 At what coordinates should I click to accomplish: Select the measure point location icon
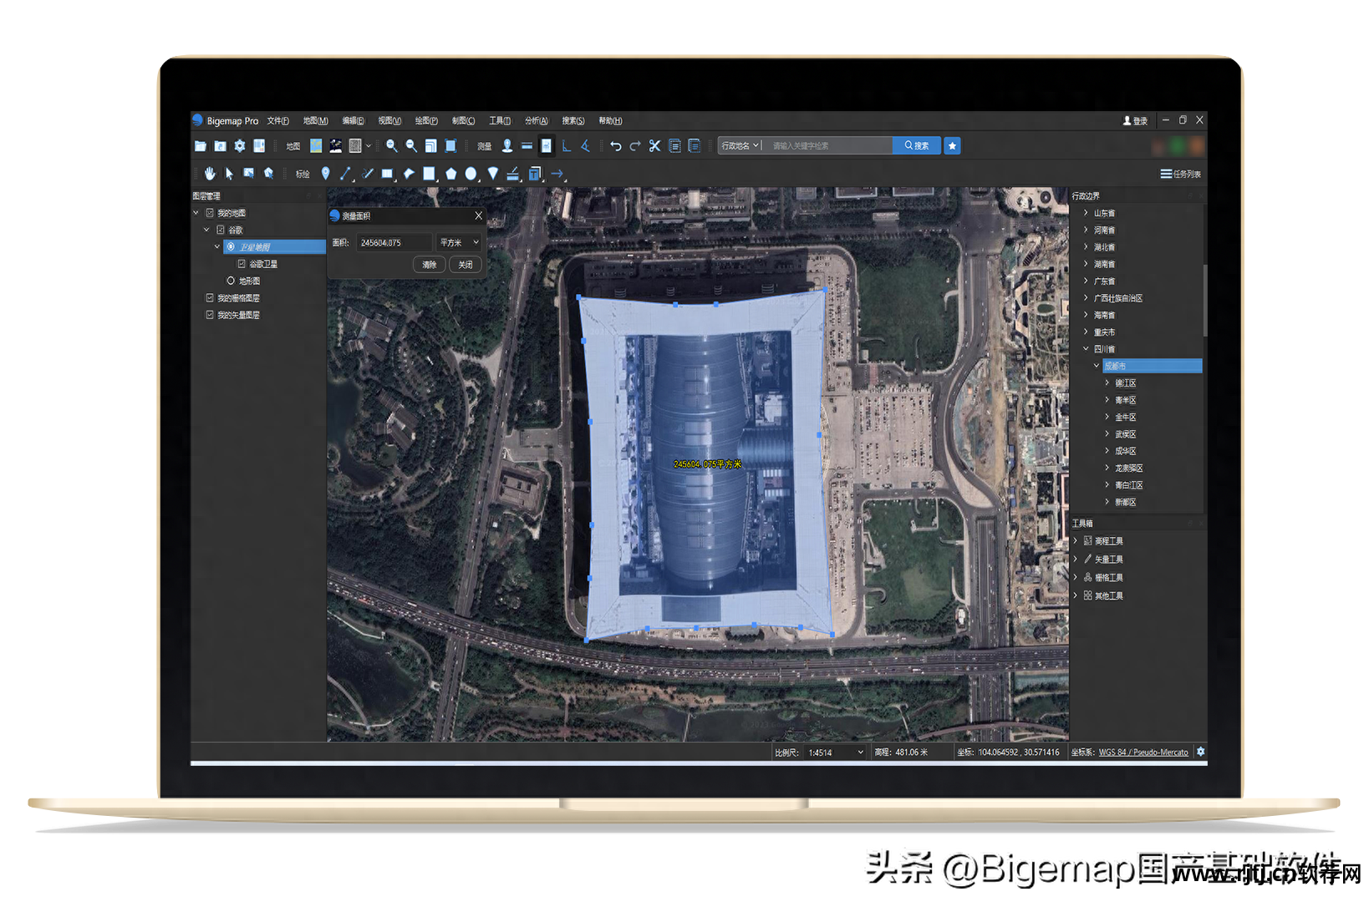507,146
